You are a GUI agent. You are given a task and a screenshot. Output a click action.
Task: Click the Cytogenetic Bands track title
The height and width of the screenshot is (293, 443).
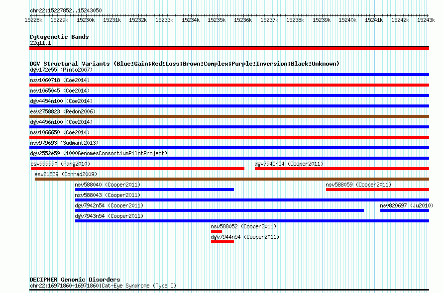pos(59,37)
